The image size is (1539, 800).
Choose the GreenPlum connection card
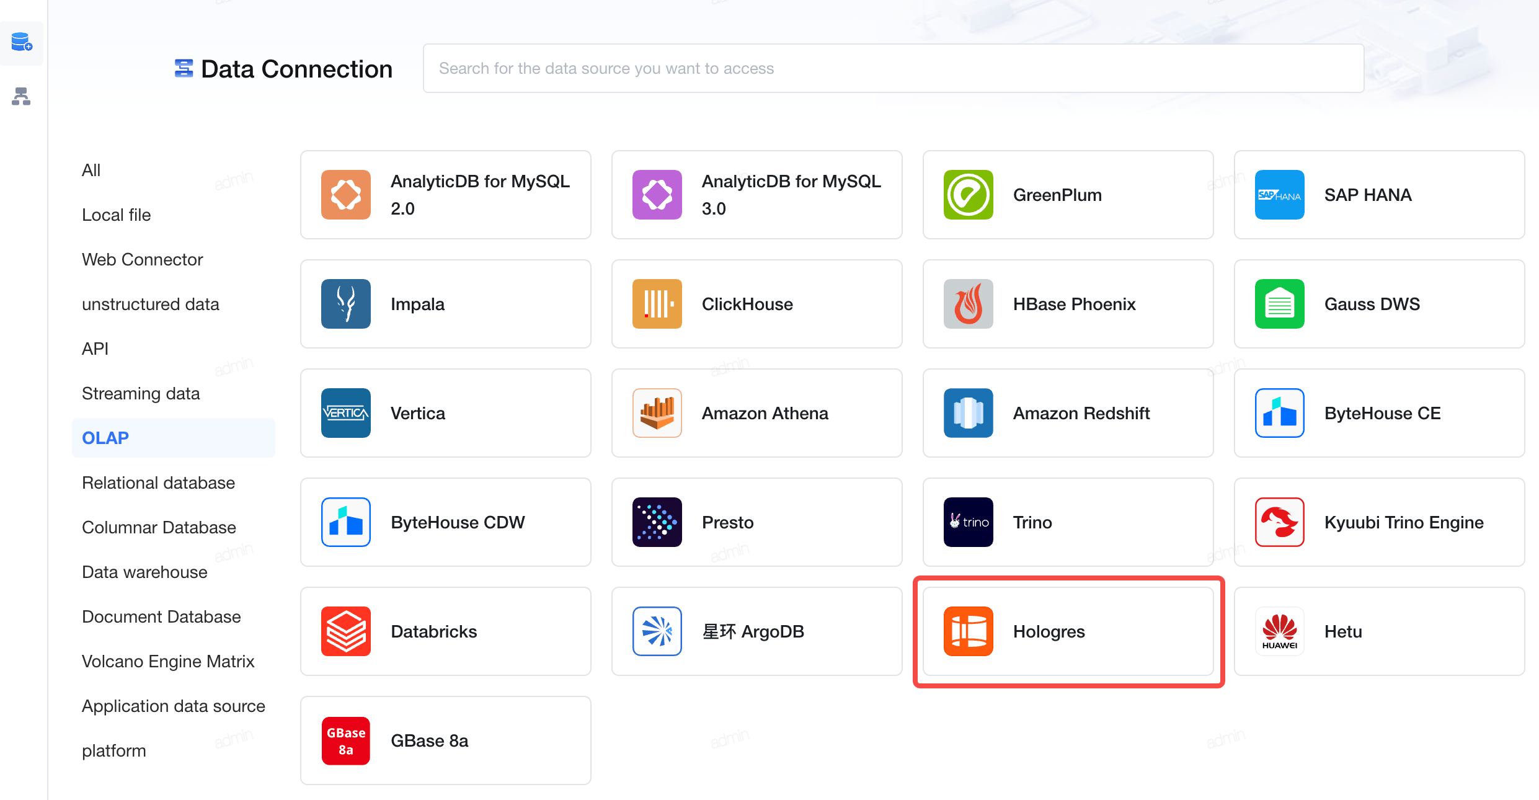pyautogui.click(x=1068, y=195)
